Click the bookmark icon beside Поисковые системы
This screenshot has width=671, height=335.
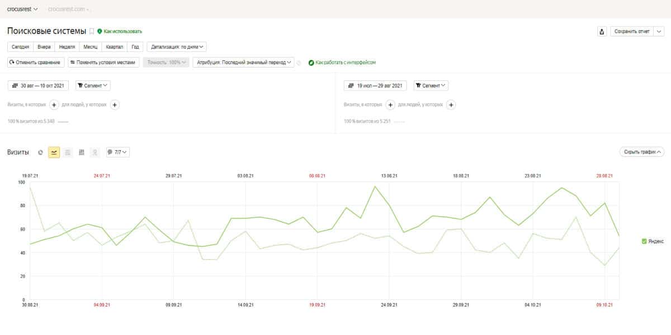(92, 31)
